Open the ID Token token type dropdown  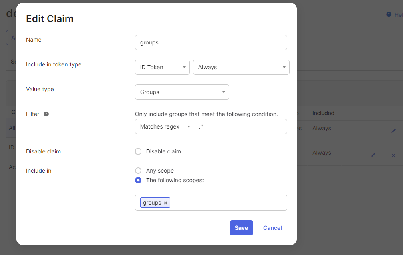pos(162,67)
